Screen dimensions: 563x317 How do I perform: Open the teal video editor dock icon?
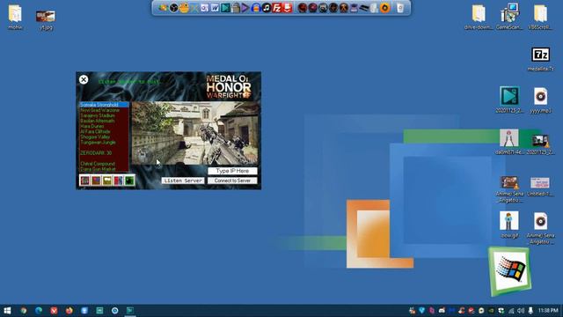tap(225, 8)
